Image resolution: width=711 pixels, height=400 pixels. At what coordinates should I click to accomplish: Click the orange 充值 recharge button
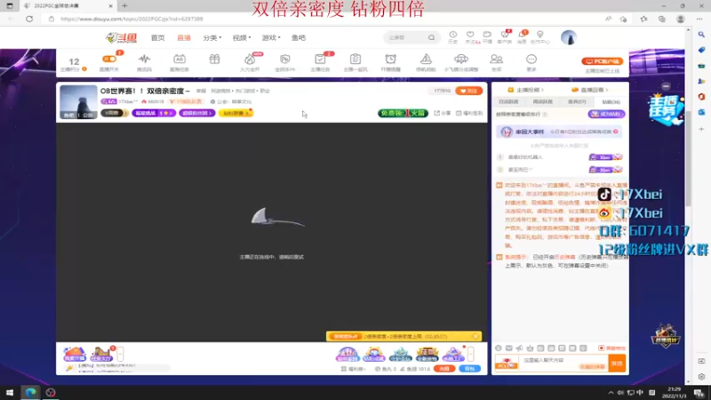pos(443,369)
